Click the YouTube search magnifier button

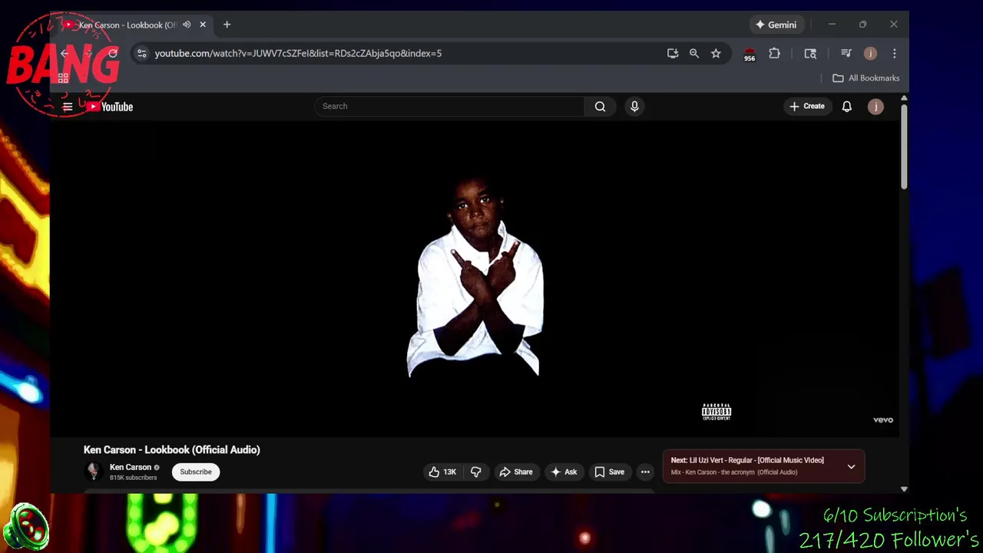(x=601, y=107)
